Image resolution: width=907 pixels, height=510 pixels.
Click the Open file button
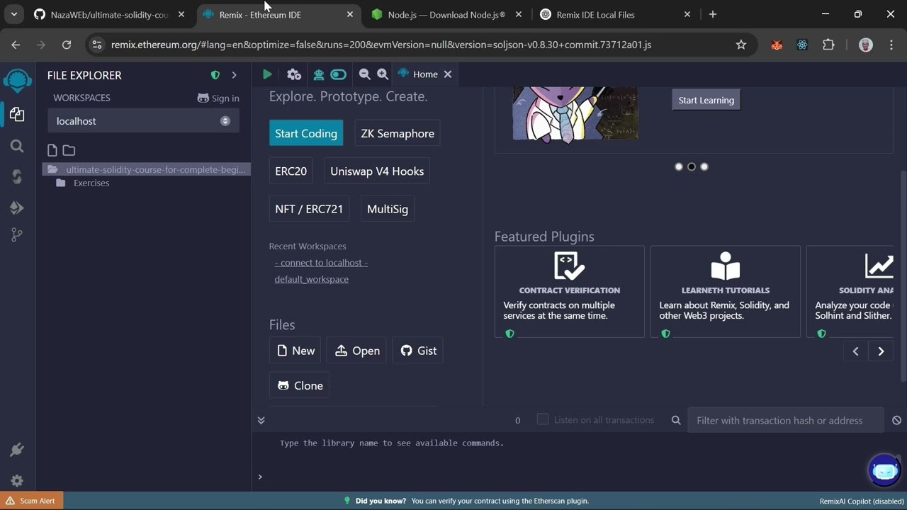[x=357, y=351]
